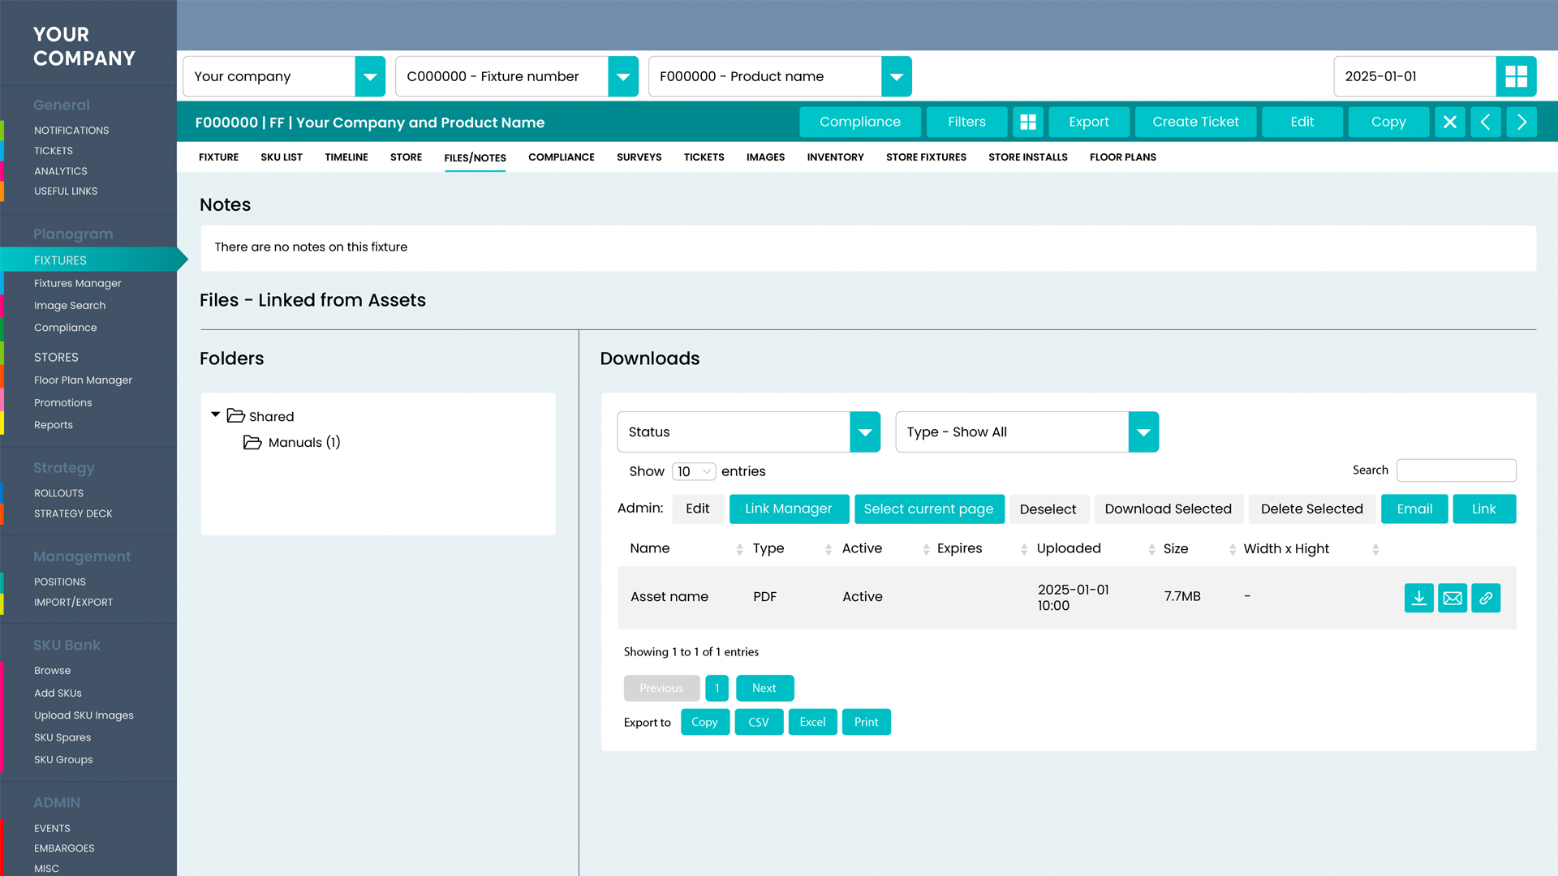Open the FLOOR PLANS tab
Screen dimensions: 1558x876
[1122, 157]
